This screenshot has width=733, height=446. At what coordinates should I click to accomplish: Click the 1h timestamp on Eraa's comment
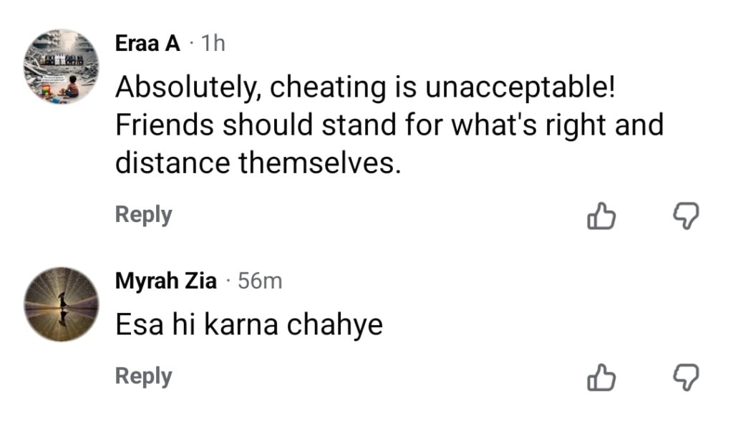213,43
